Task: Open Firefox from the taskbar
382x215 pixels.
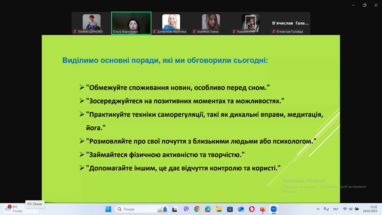Action: (263, 209)
